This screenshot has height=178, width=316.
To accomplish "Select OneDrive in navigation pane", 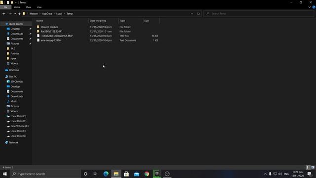I will point(14,70).
